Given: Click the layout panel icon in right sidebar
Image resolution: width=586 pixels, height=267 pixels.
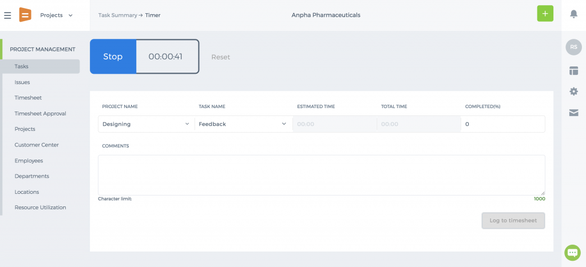Looking at the screenshot, I should click(x=573, y=70).
